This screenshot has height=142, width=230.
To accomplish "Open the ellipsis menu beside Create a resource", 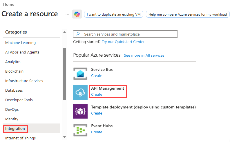I will [67, 14].
